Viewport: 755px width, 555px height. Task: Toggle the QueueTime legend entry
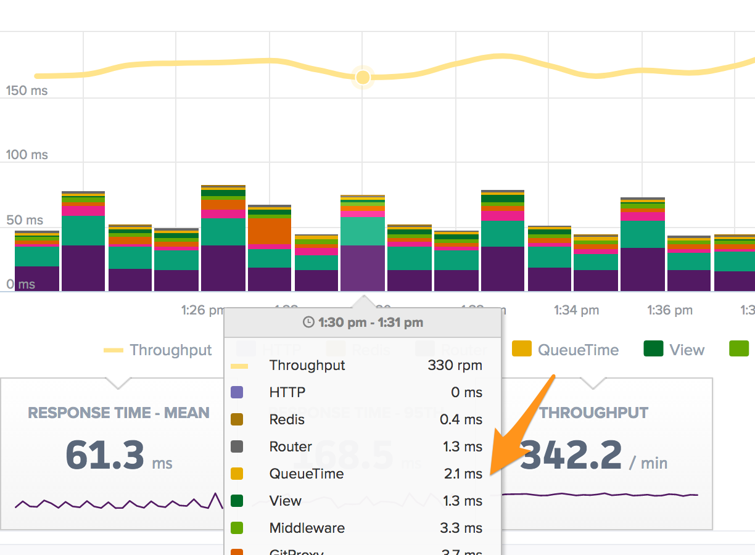coord(566,350)
